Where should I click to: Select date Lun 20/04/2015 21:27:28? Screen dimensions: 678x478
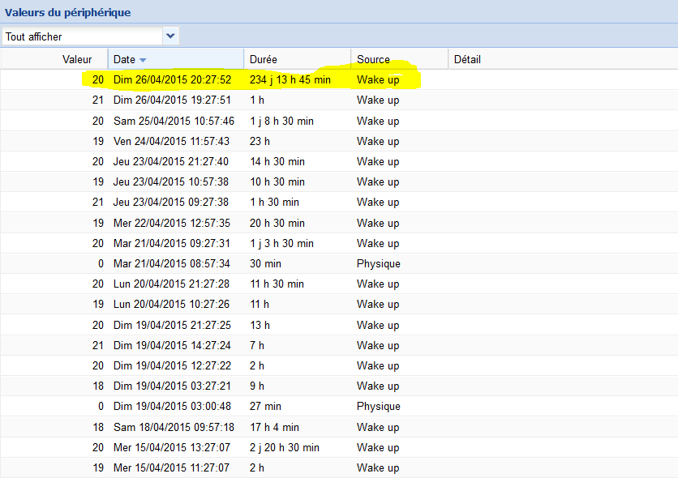coord(172,284)
